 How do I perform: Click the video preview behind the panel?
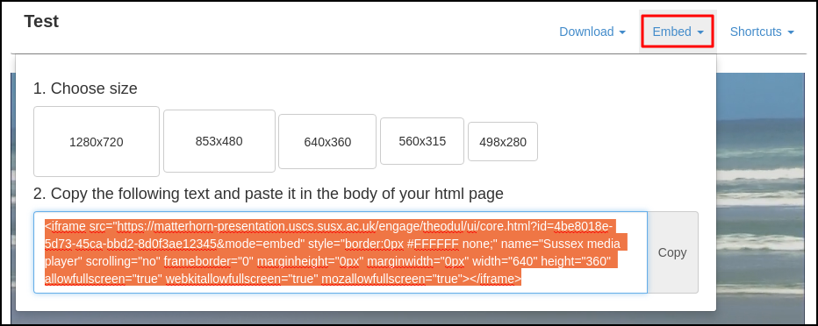pos(762,198)
